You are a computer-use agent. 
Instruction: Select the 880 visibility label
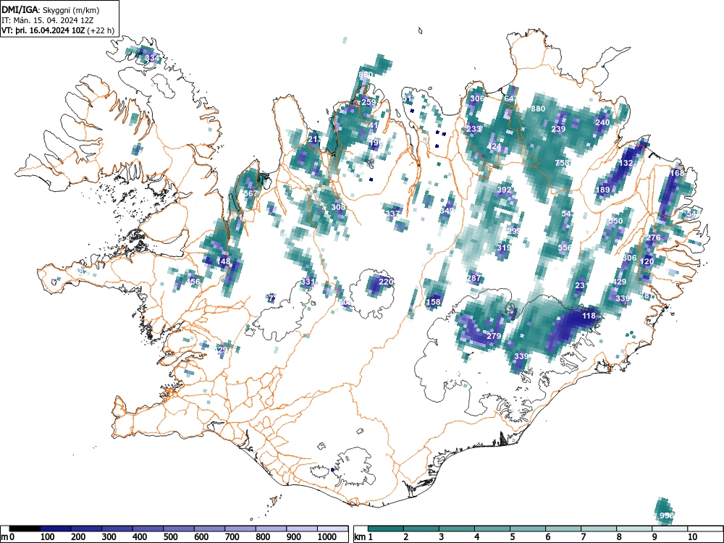[538, 109]
